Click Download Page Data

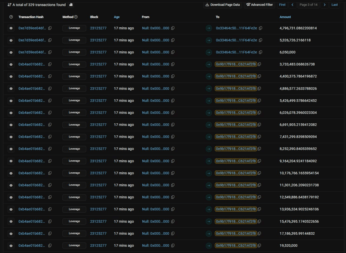tap(223, 5)
